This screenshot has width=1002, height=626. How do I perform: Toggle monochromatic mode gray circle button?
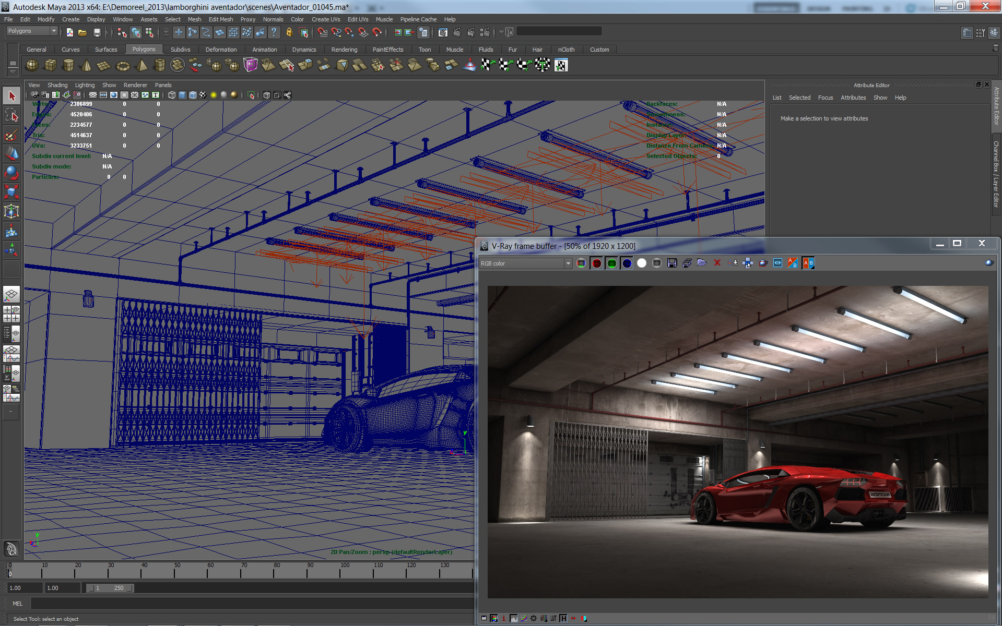coord(657,263)
